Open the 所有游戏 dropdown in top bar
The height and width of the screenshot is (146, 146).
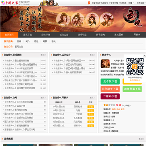click(x=141, y=3)
